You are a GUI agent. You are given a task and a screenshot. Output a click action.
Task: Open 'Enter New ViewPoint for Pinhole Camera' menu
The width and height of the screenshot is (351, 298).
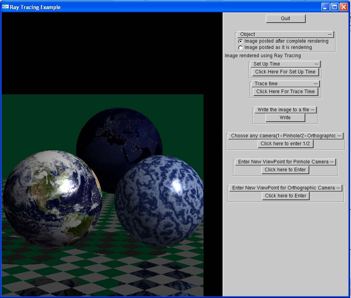(x=286, y=162)
